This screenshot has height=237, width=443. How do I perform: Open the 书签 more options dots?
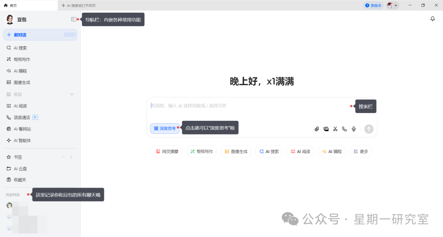(x=63, y=157)
